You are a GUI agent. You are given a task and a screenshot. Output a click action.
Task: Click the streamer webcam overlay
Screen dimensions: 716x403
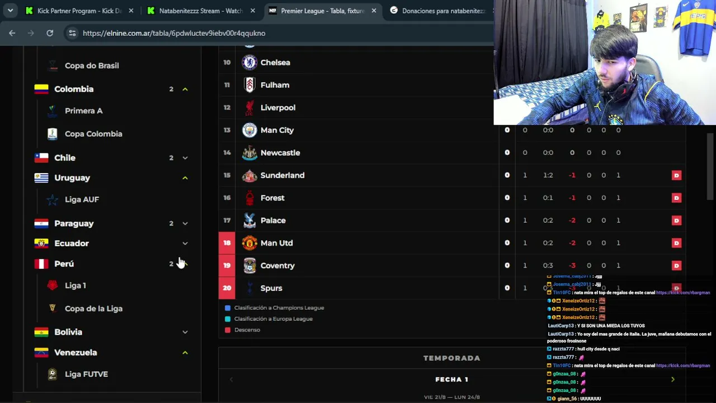tap(605, 62)
